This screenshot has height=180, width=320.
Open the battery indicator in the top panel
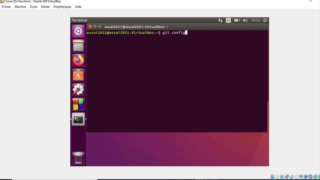coord(236,20)
